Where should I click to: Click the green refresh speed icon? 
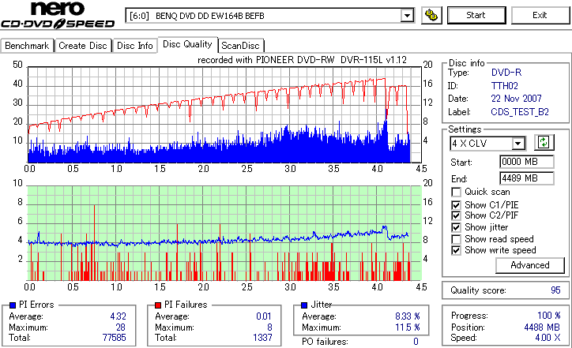(544, 143)
